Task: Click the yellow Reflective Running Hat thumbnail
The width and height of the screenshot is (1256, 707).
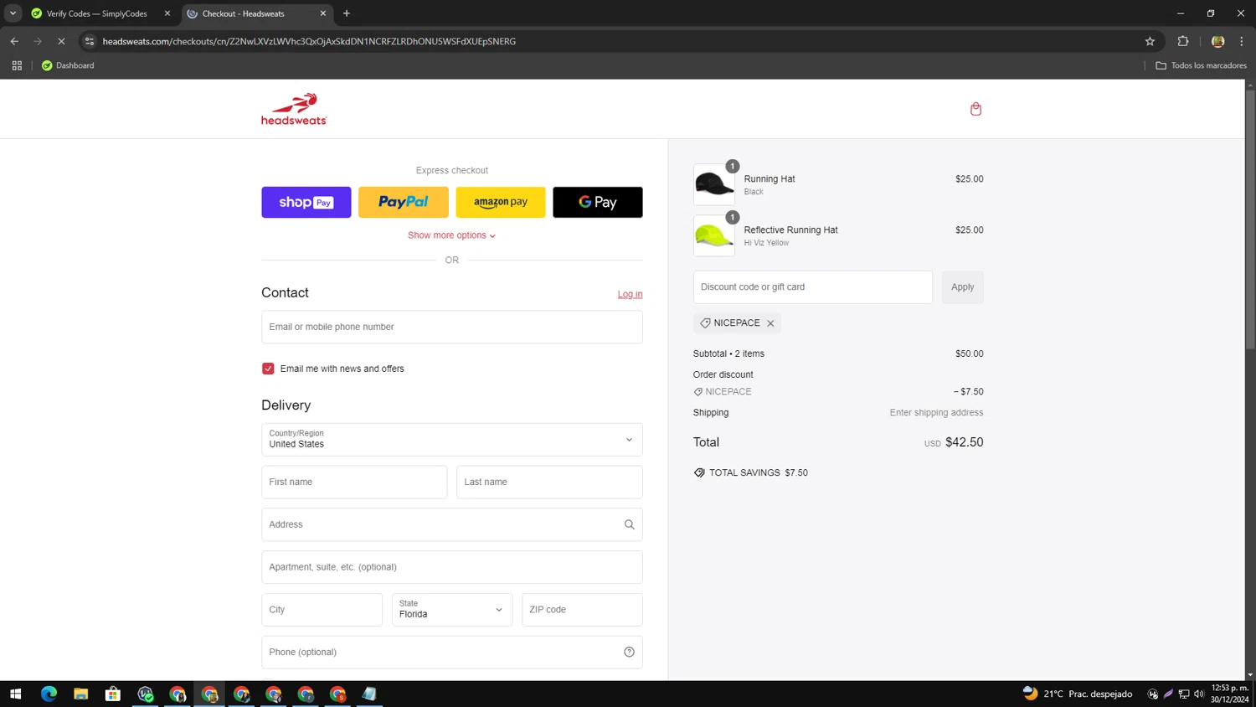Action: point(714,235)
